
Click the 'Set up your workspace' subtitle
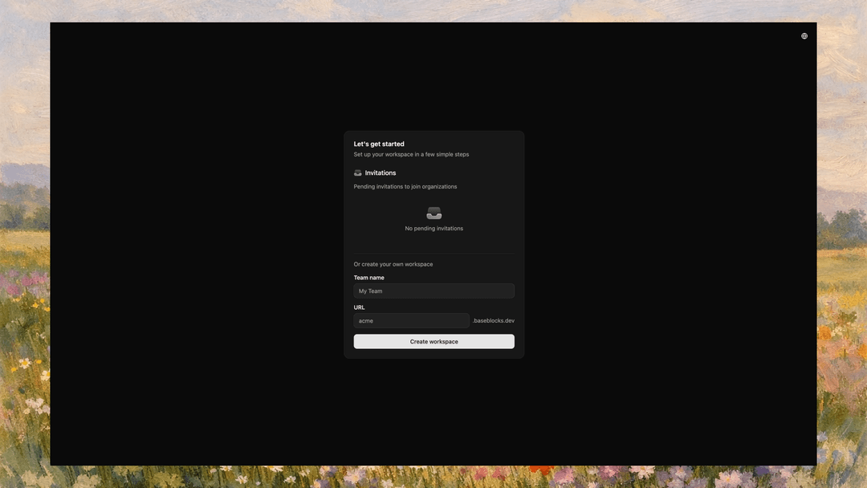[411, 154]
